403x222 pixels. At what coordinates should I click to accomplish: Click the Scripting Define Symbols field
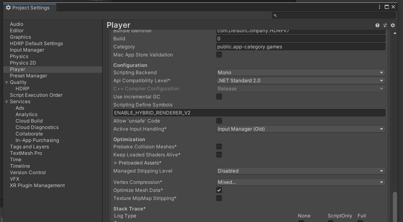coord(249,113)
